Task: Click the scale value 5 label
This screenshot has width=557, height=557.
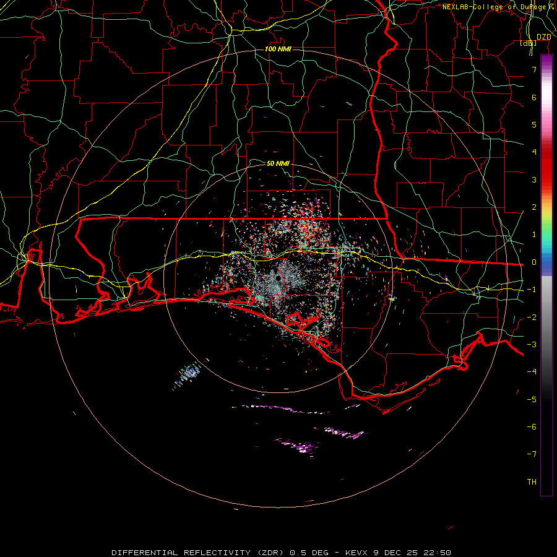Action: pos(534,124)
